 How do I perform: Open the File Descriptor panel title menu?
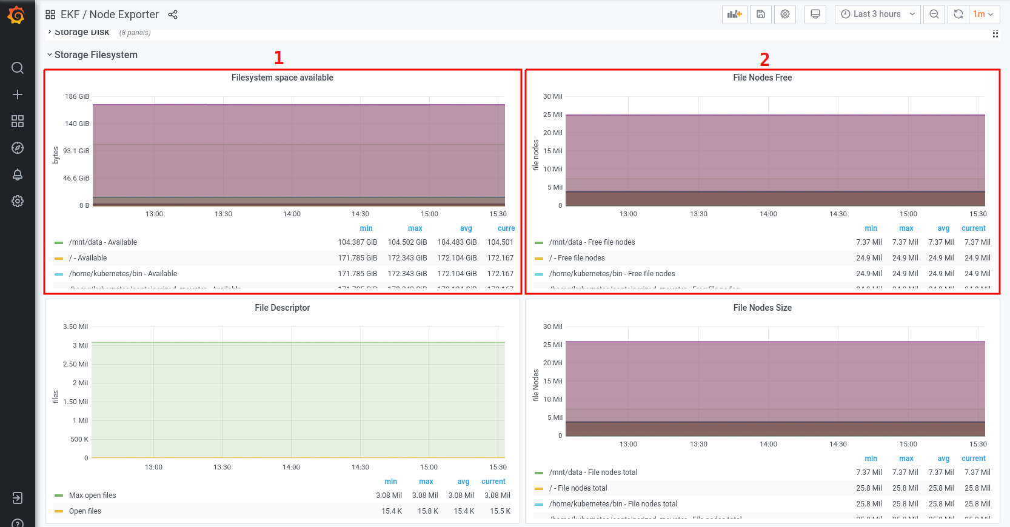(x=283, y=308)
